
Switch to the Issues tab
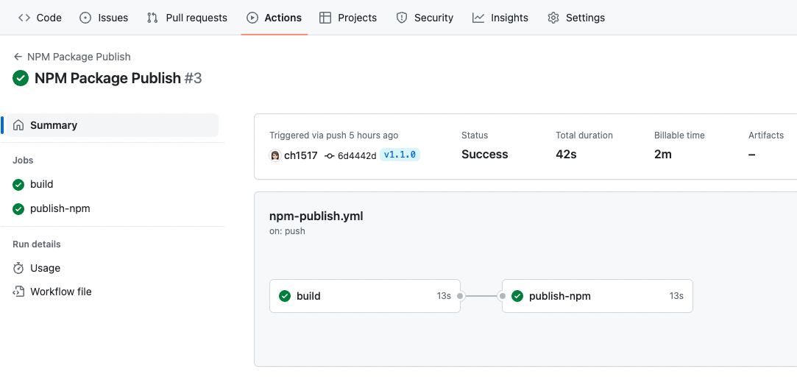(x=104, y=18)
